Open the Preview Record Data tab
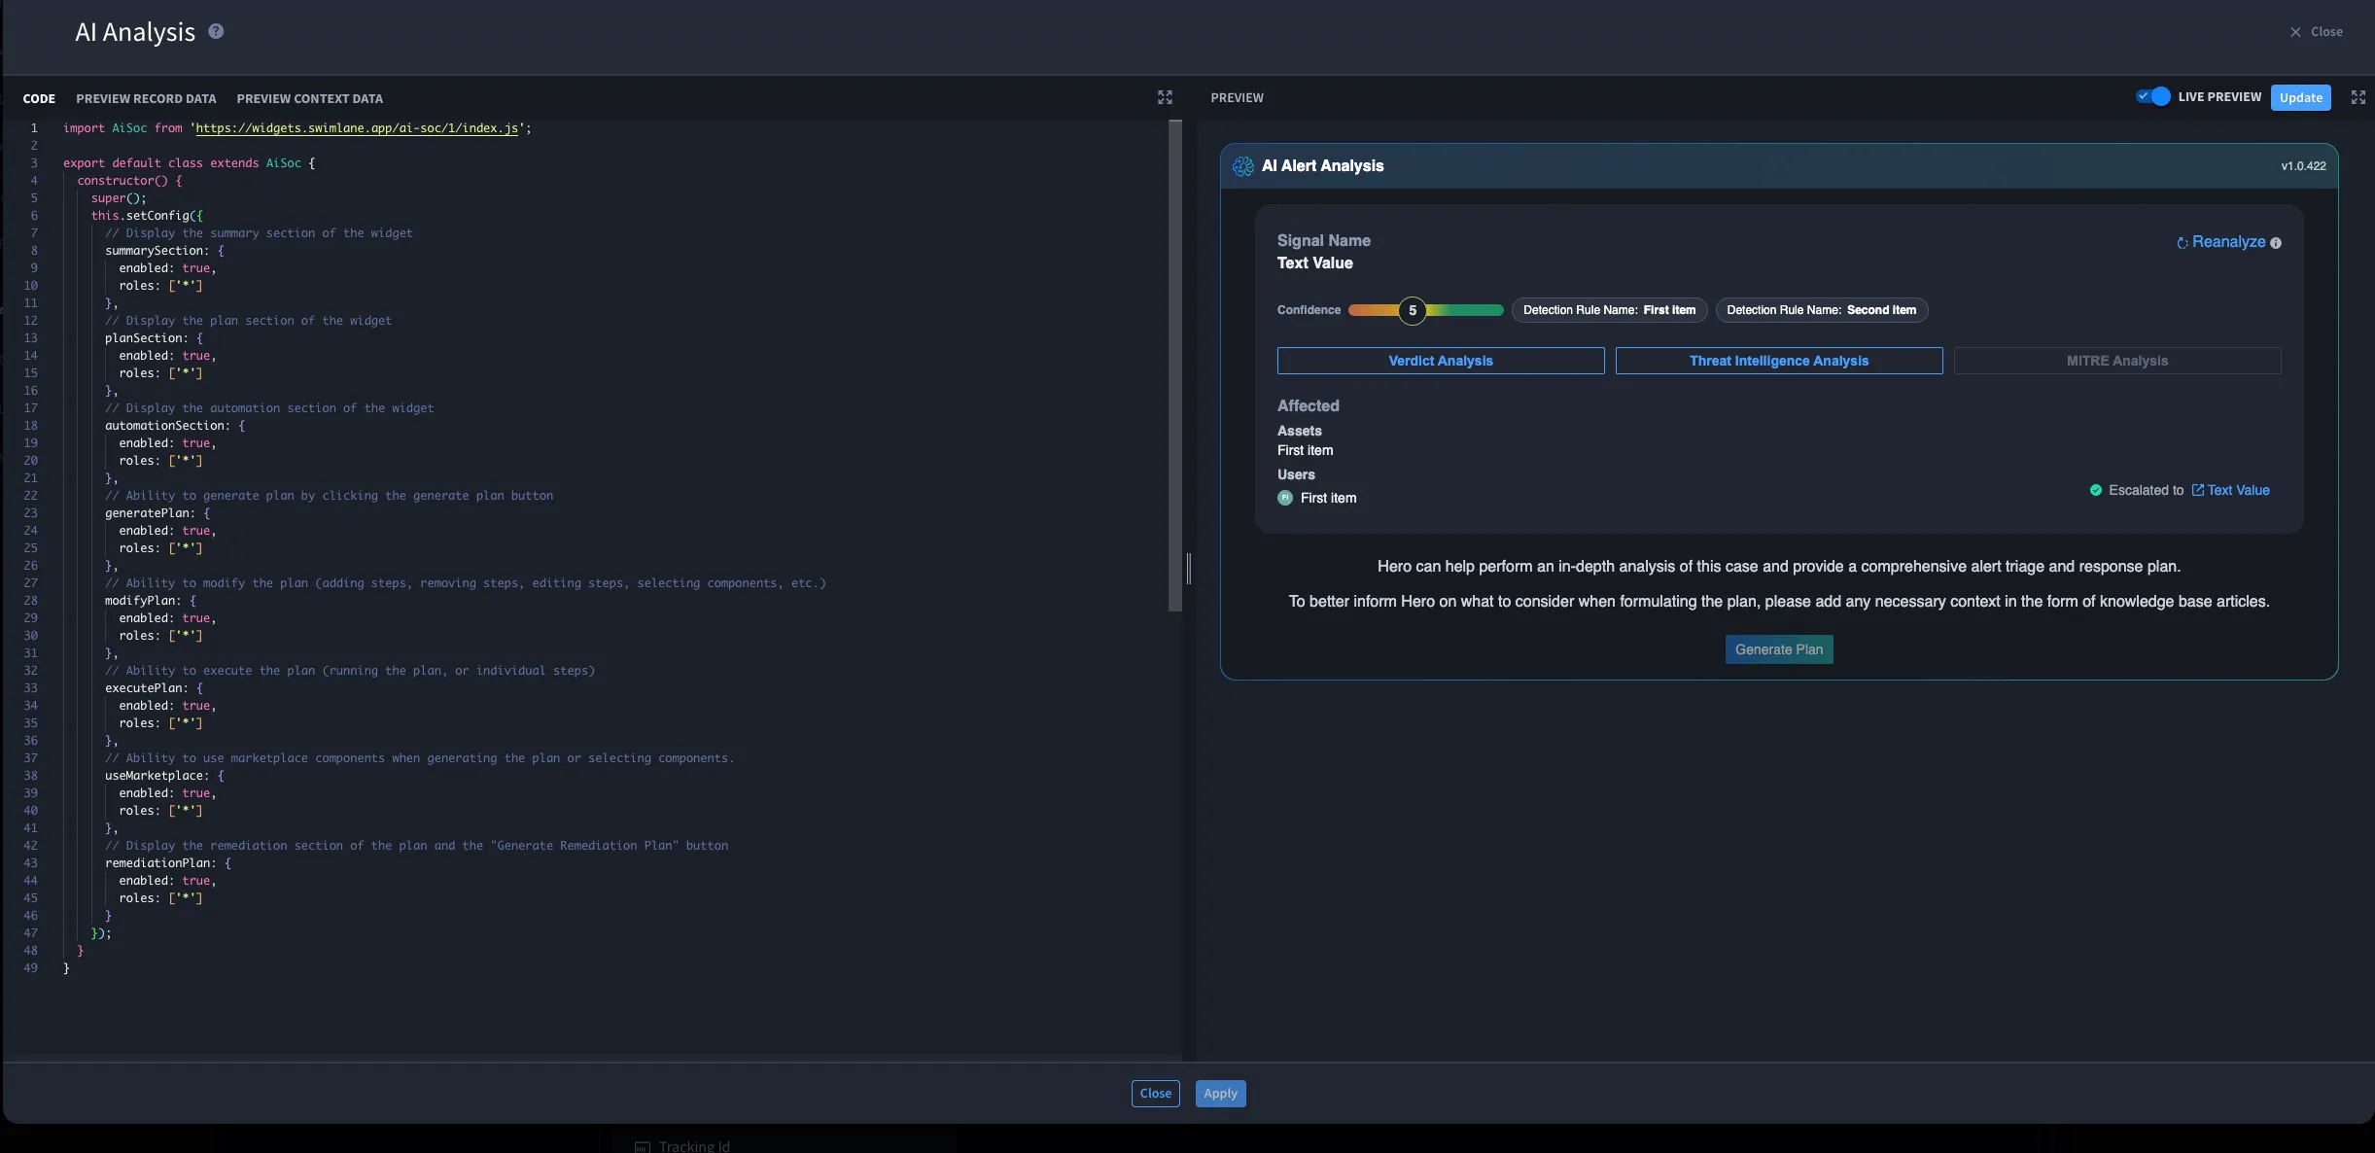 pos(146,98)
